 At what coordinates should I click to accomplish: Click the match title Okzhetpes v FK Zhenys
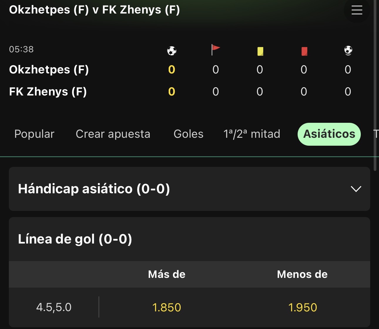pos(94,10)
